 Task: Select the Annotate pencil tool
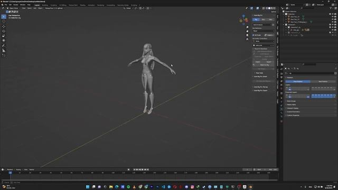point(4,45)
